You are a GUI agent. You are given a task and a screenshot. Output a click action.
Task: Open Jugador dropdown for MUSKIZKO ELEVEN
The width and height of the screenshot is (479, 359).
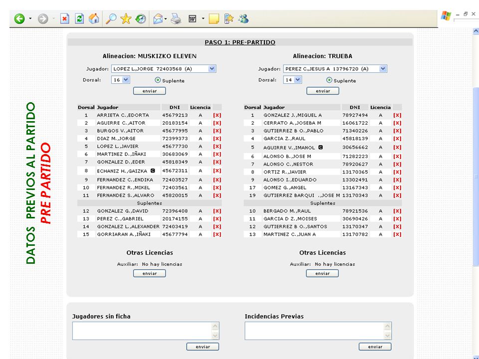coord(212,69)
